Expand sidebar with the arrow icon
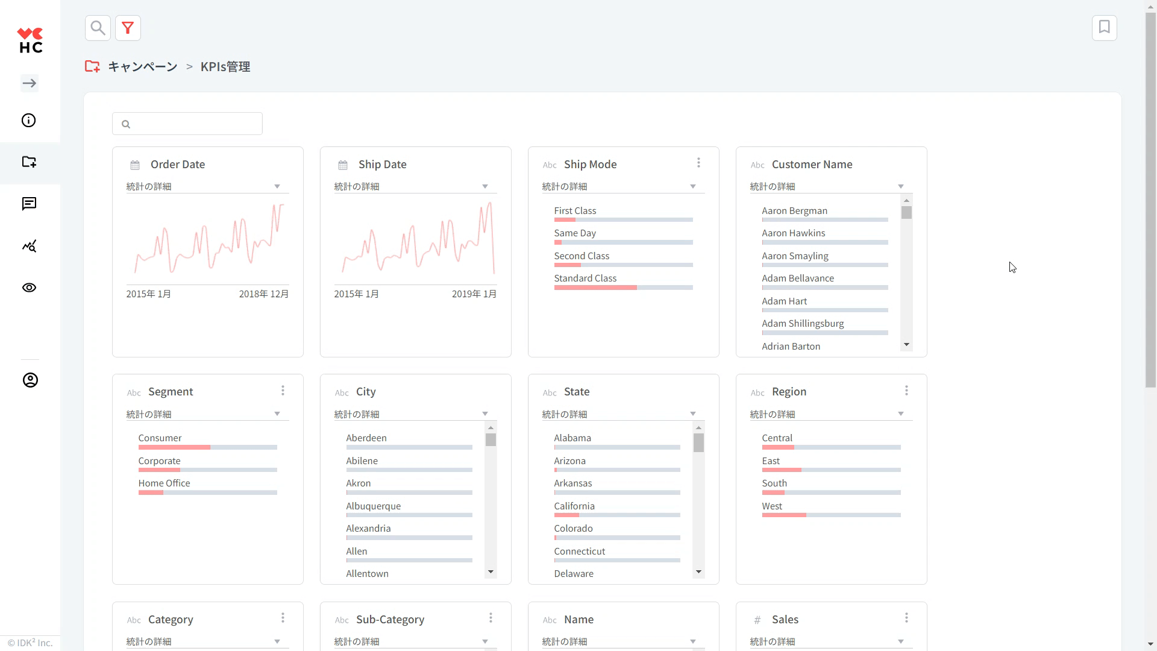The image size is (1157, 651). click(x=30, y=83)
